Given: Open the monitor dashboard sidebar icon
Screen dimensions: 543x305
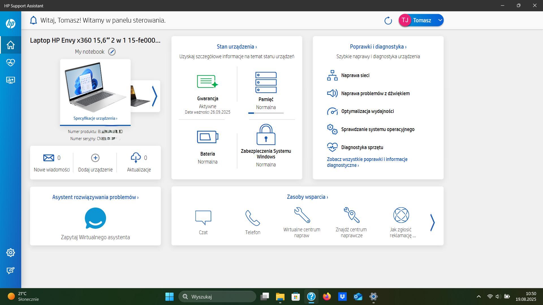Looking at the screenshot, I should 10,80.
